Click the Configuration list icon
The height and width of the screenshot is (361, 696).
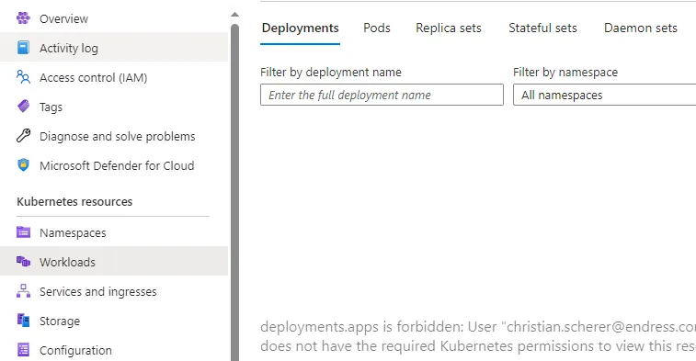(x=23, y=349)
